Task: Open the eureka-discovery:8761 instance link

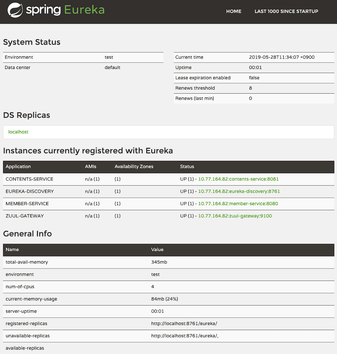Action: point(239,191)
